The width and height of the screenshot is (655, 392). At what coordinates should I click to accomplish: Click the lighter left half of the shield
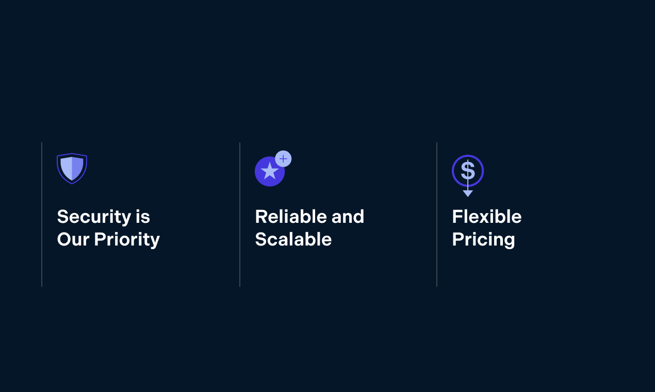coord(66,167)
